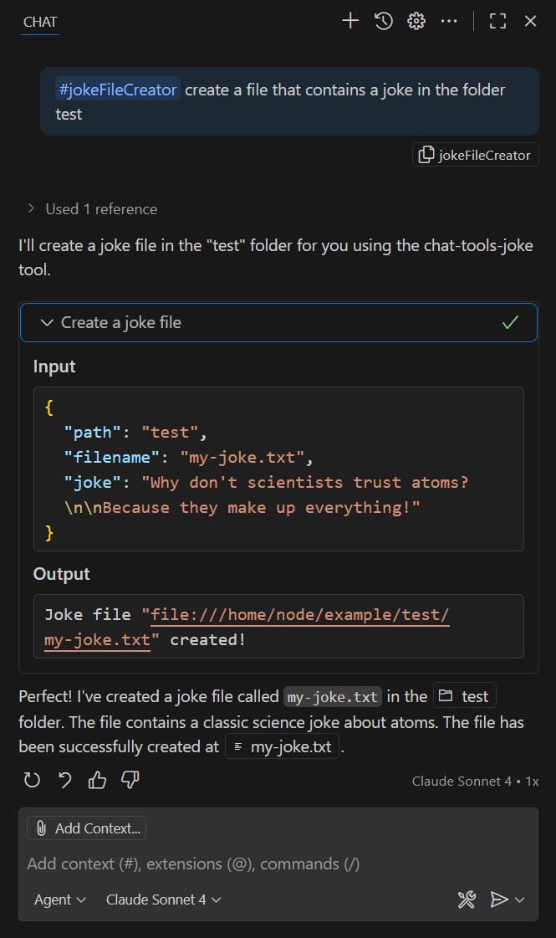This screenshot has height=938, width=556.
Task: Open the more actions ellipsis menu
Action: click(x=449, y=22)
